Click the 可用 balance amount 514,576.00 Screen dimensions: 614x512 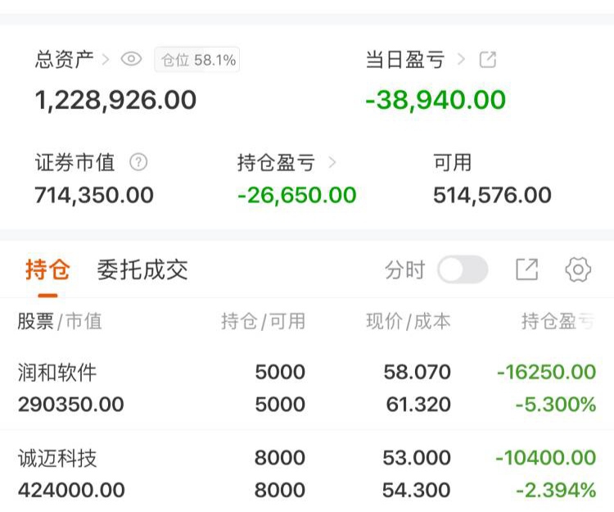click(x=492, y=195)
